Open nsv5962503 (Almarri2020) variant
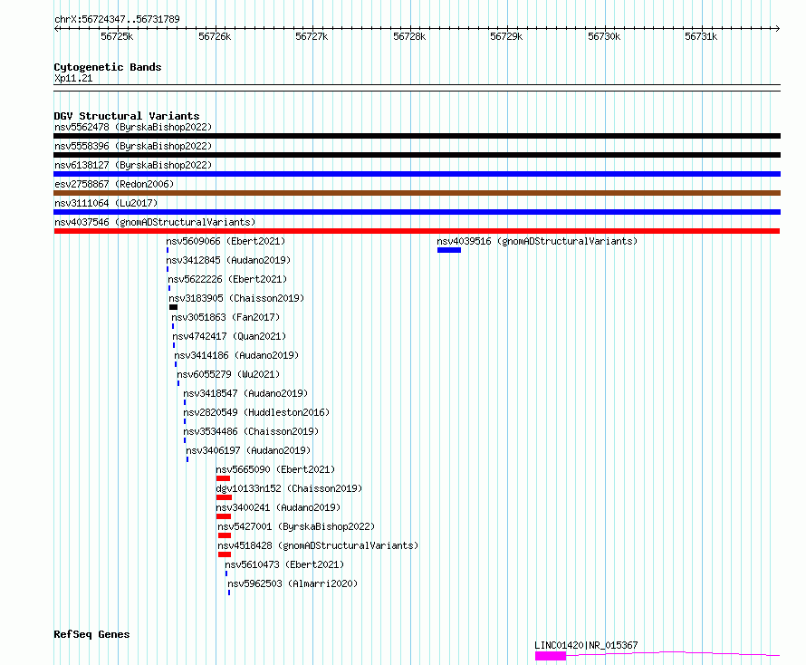Image resolution: width=806 pixels, height=665 pixels. pos(293,583)
